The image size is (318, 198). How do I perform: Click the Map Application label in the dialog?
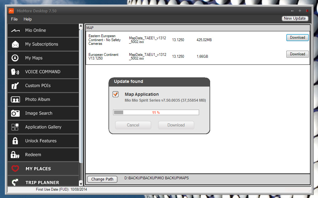[x=142, y=94]
